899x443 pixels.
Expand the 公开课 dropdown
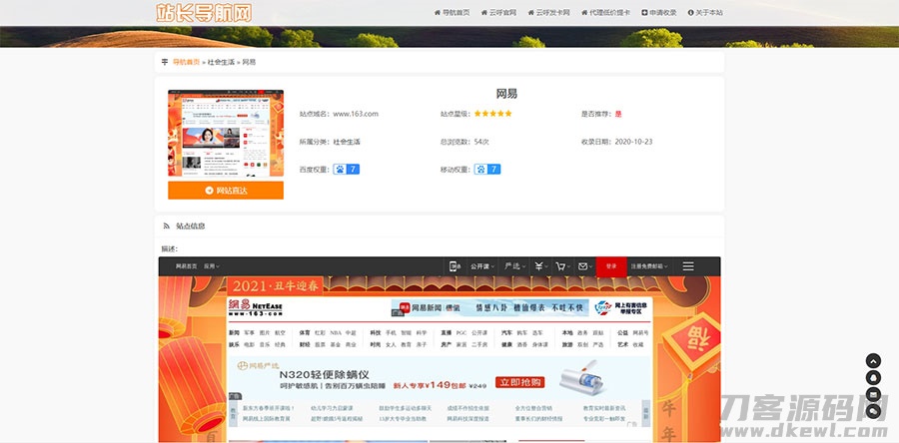coord(482,266)
